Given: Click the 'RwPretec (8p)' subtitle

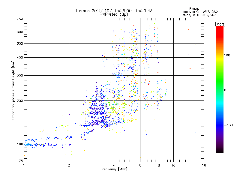Looking at the screenshot, I should [x=114, y=14].
